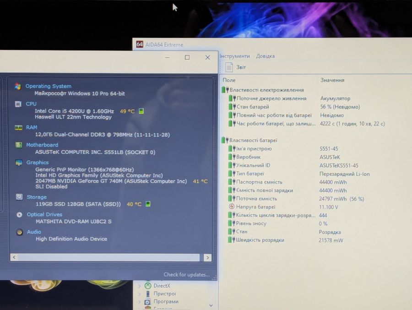
Task: Select the Ім'я пристрою row
Action: click(x=283, y=148)
